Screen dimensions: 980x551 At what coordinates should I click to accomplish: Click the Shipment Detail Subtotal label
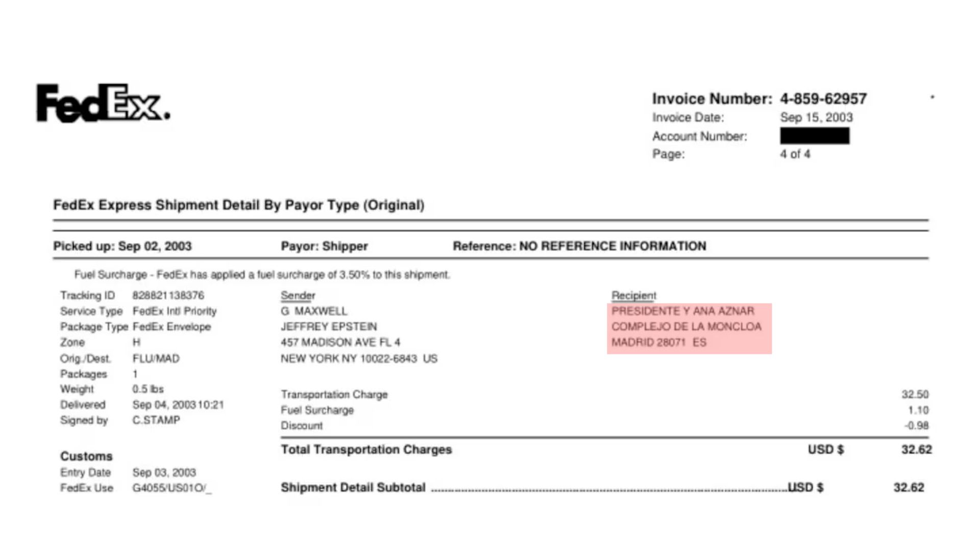(x=353, y=488)
